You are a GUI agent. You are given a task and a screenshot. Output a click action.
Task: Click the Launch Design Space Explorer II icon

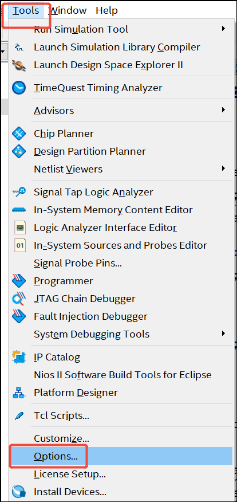click(x=19, y=65)
